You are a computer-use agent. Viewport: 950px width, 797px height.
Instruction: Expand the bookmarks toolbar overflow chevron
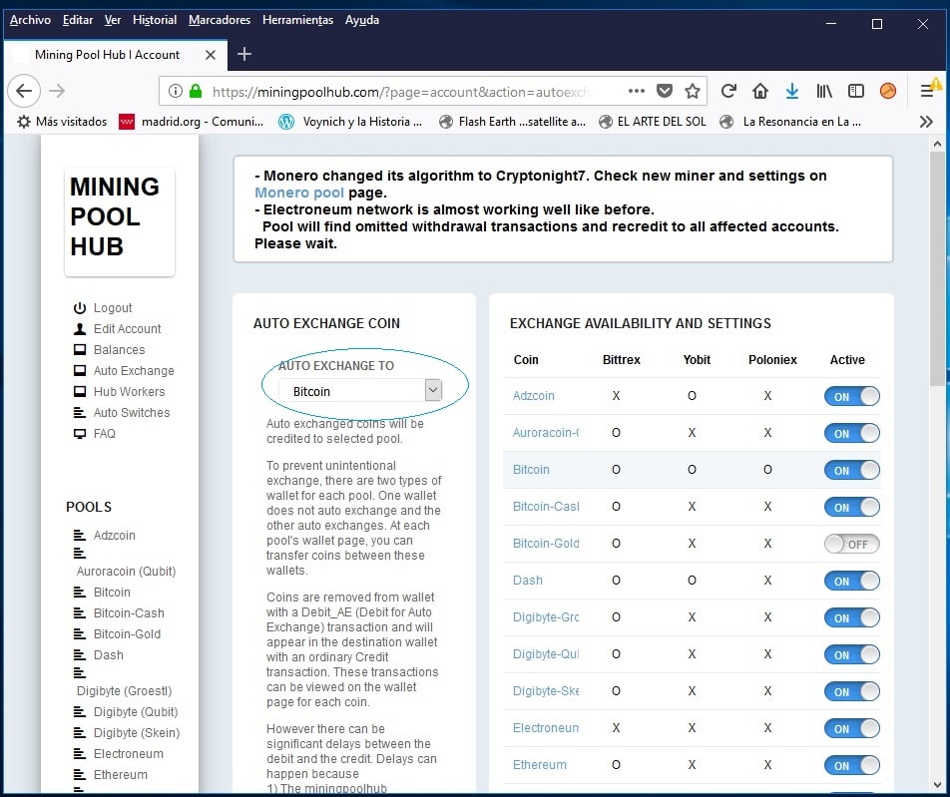pyautogui.click(x=926, y=122)
